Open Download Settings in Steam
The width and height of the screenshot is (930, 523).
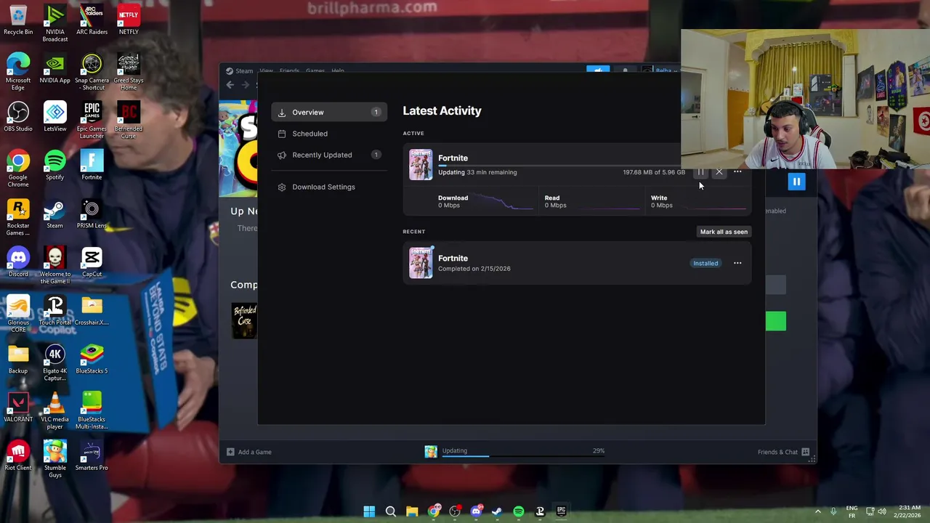pos(329,187)
